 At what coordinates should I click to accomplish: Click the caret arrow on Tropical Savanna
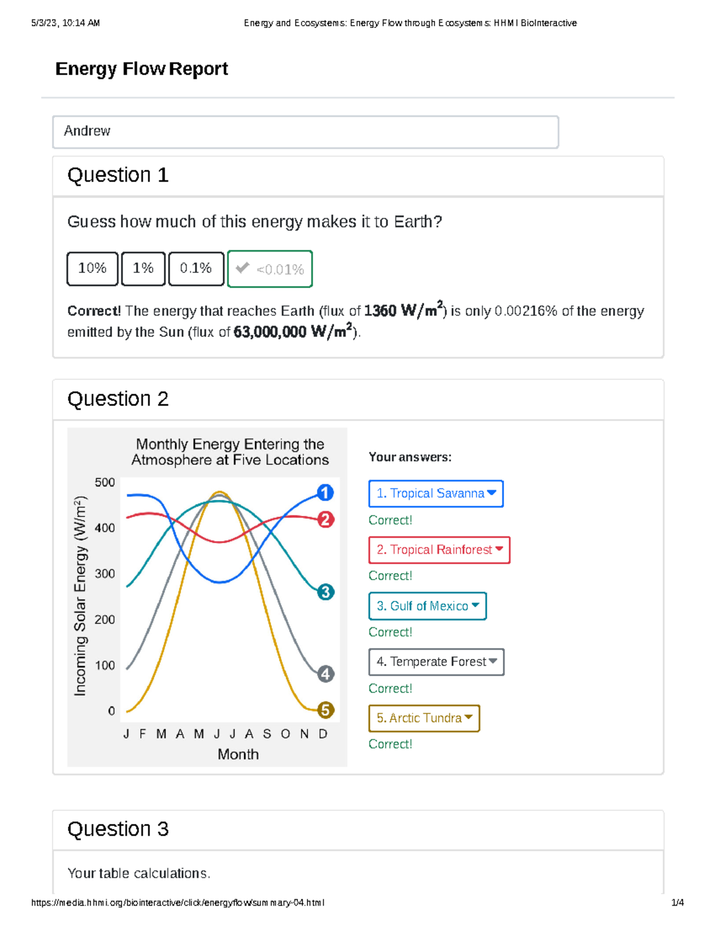pos(492,493)
